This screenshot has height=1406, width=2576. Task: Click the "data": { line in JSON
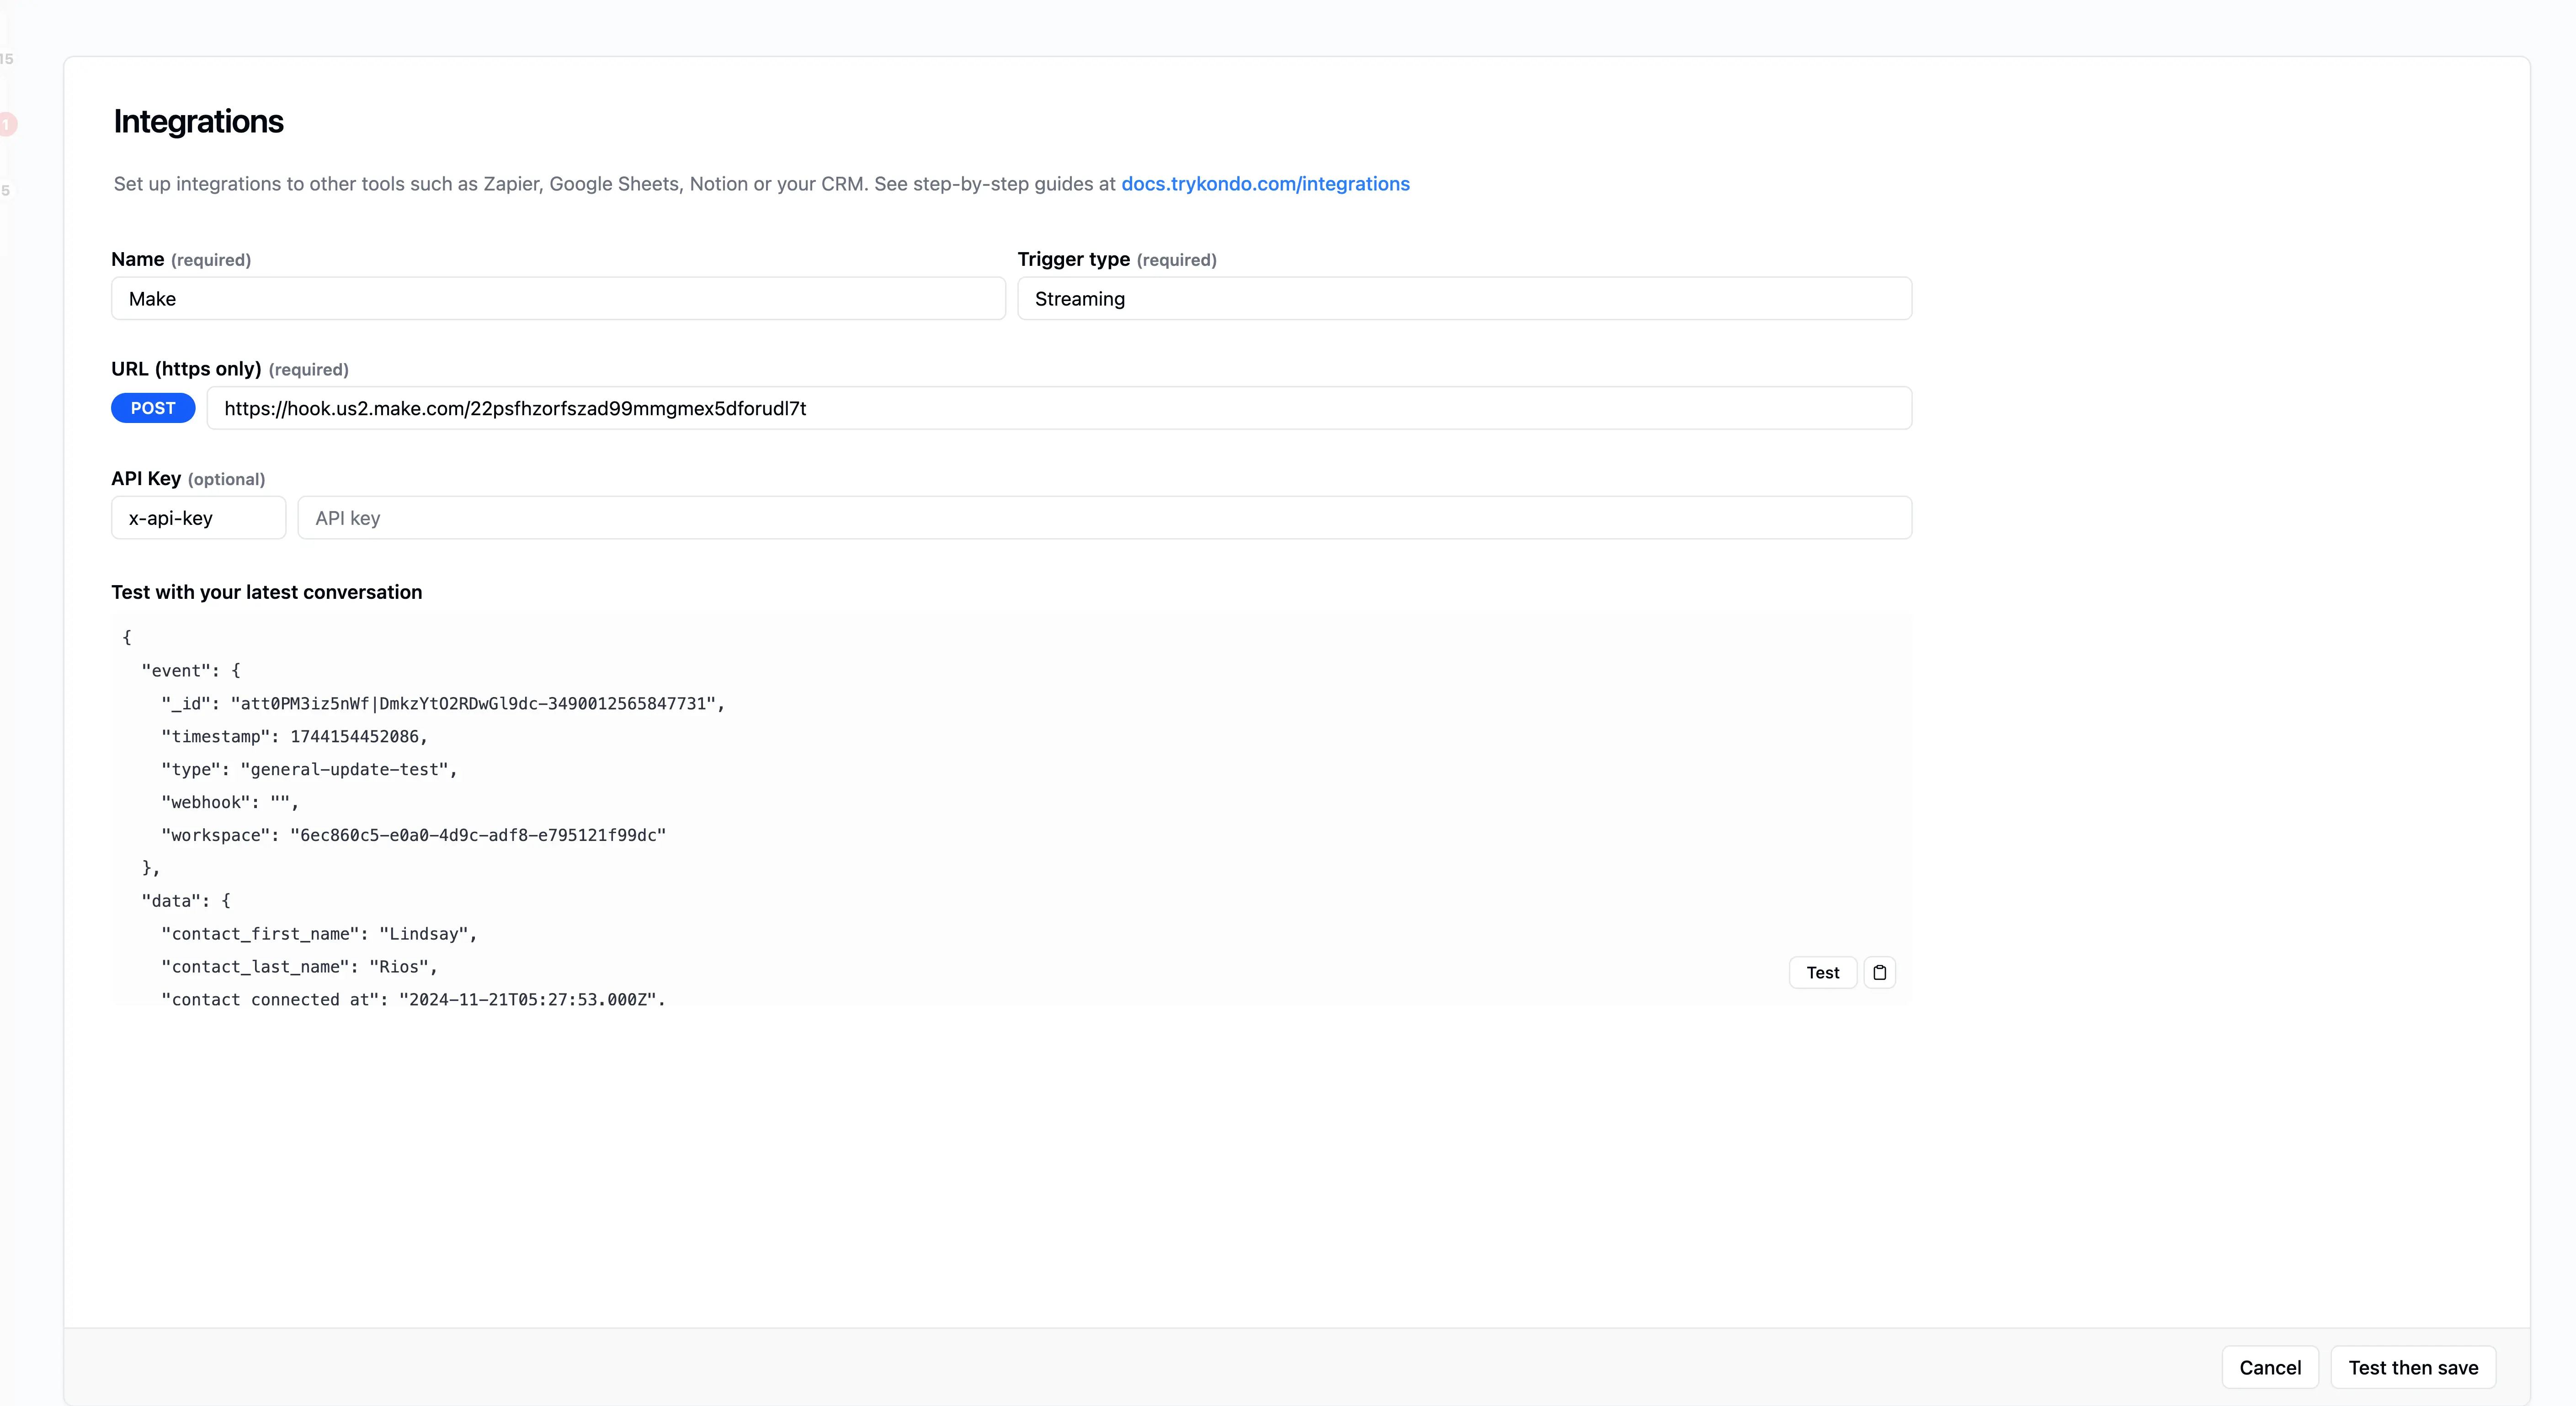click(186, 900)
